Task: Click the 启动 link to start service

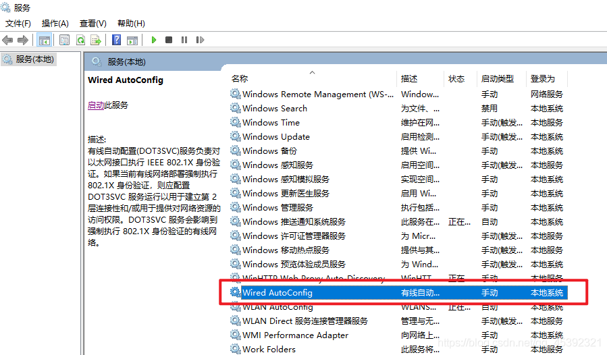Action: pos(96,105)
